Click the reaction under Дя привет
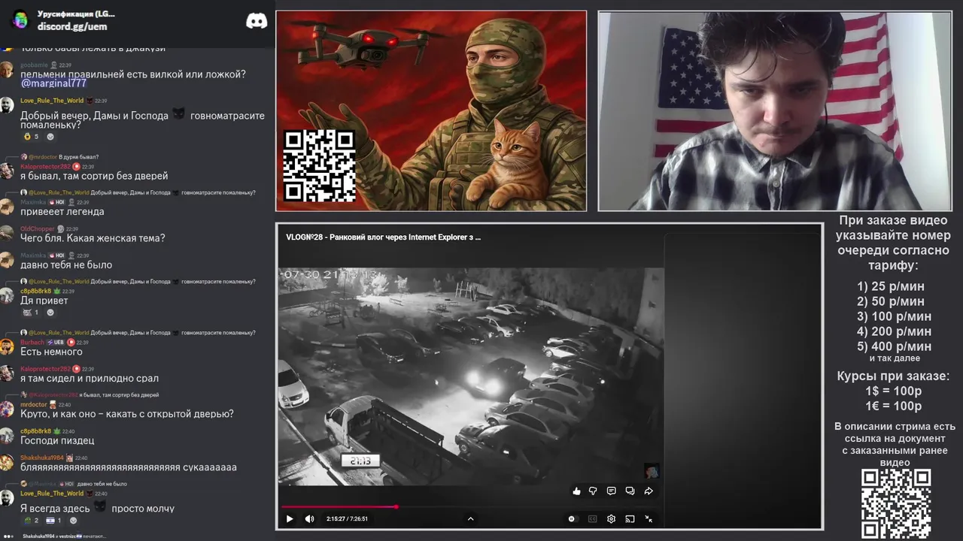Viewport: 963px width, 541px height. click(31, 313)
